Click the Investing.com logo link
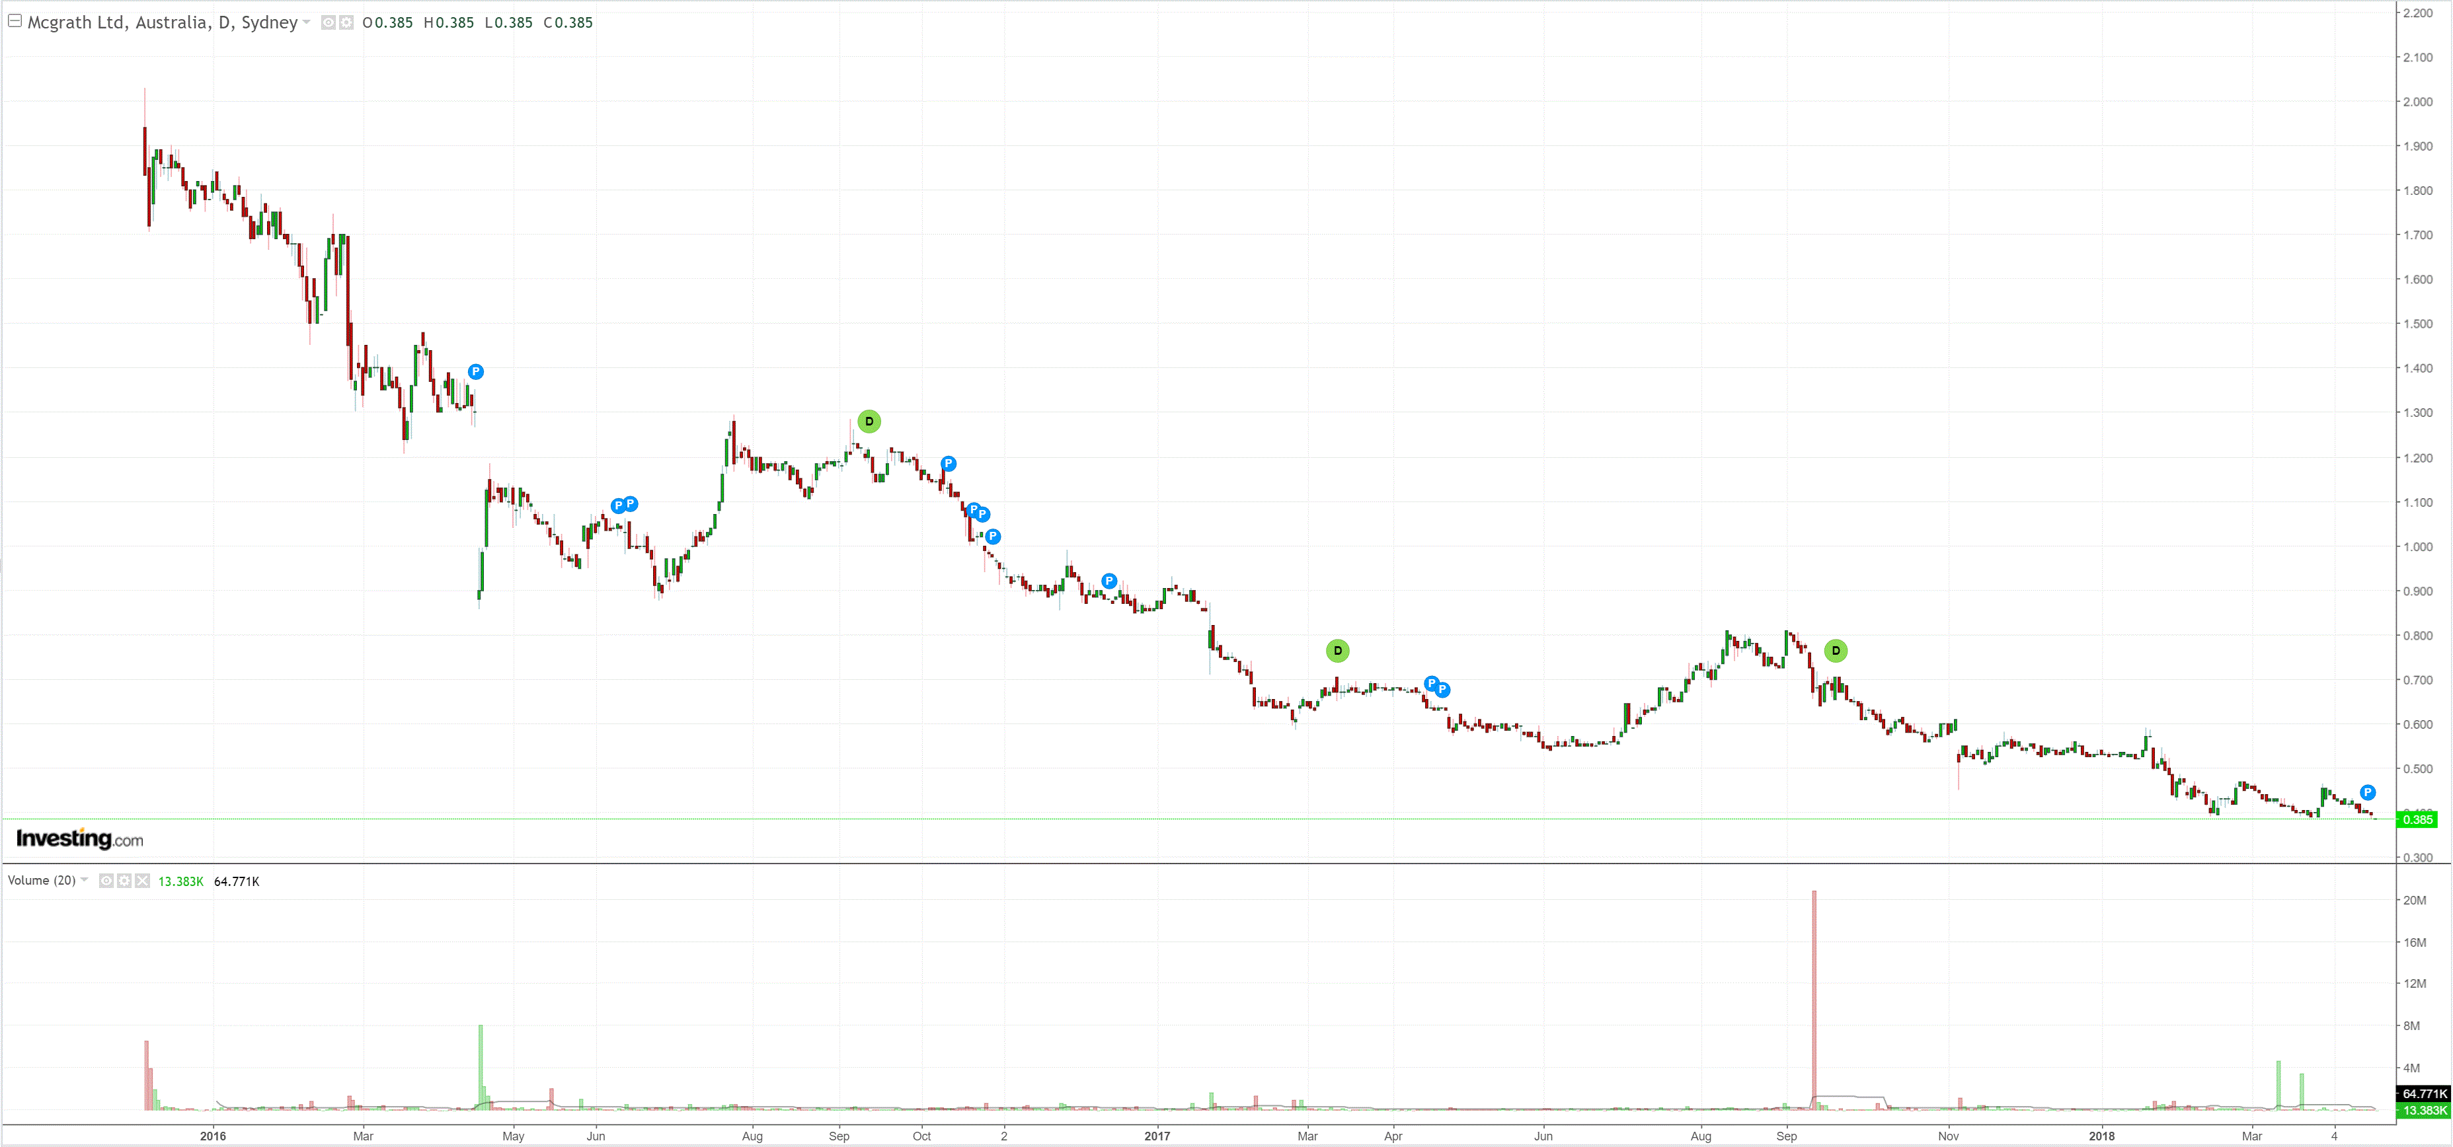This screenshot has height=1147, width=2453. point(79,838)
